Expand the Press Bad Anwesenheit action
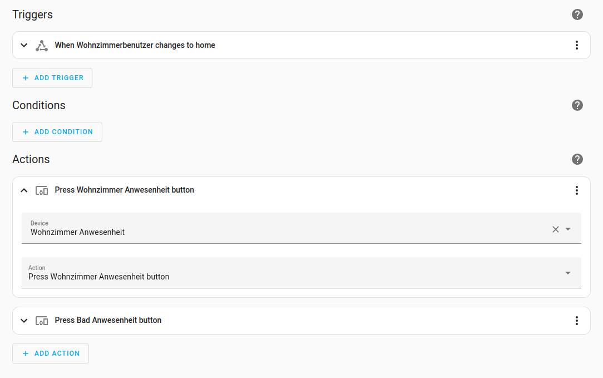Image resolution: width=603 pixels, height=378 pixels. (24, 321)
